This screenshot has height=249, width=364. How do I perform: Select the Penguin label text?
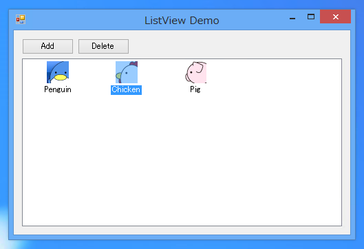tap(58, 89)
